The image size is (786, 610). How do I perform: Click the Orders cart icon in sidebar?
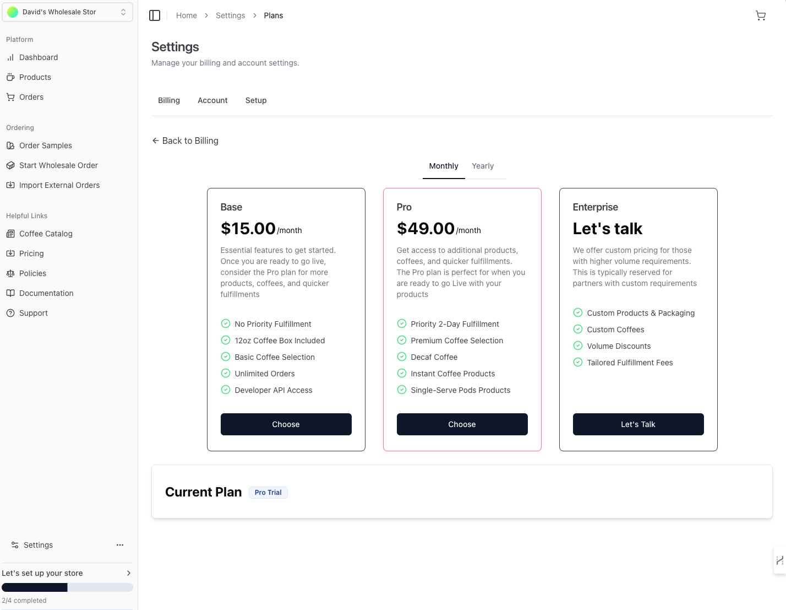pos(10,97)
